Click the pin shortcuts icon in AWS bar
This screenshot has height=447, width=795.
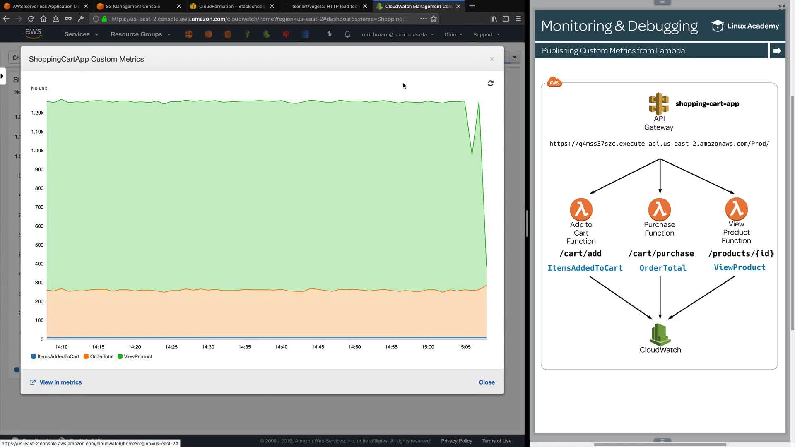[x=330, y=34]
